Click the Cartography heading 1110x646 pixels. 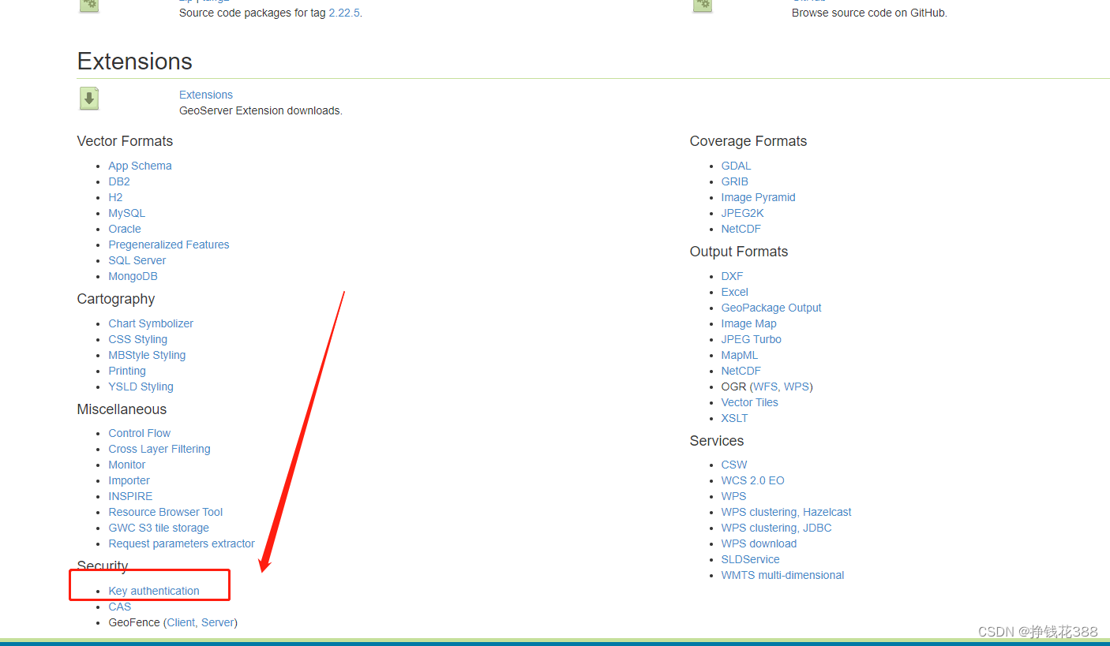(116, 299)
